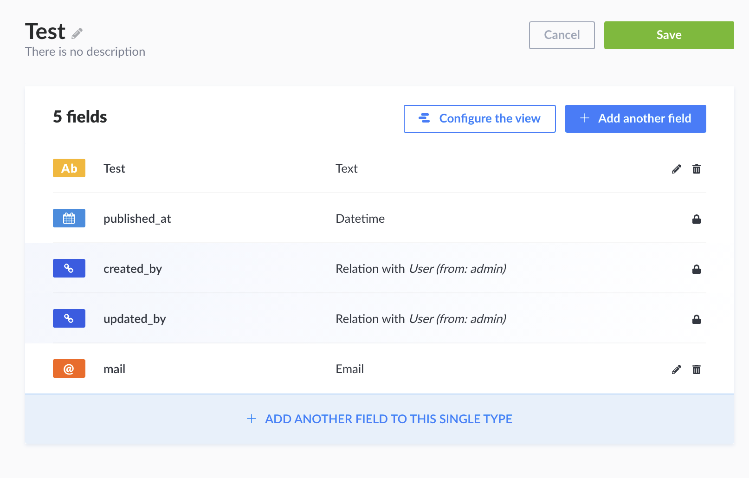Save the content type changes
749x478 pixels.
pos(669,35)
